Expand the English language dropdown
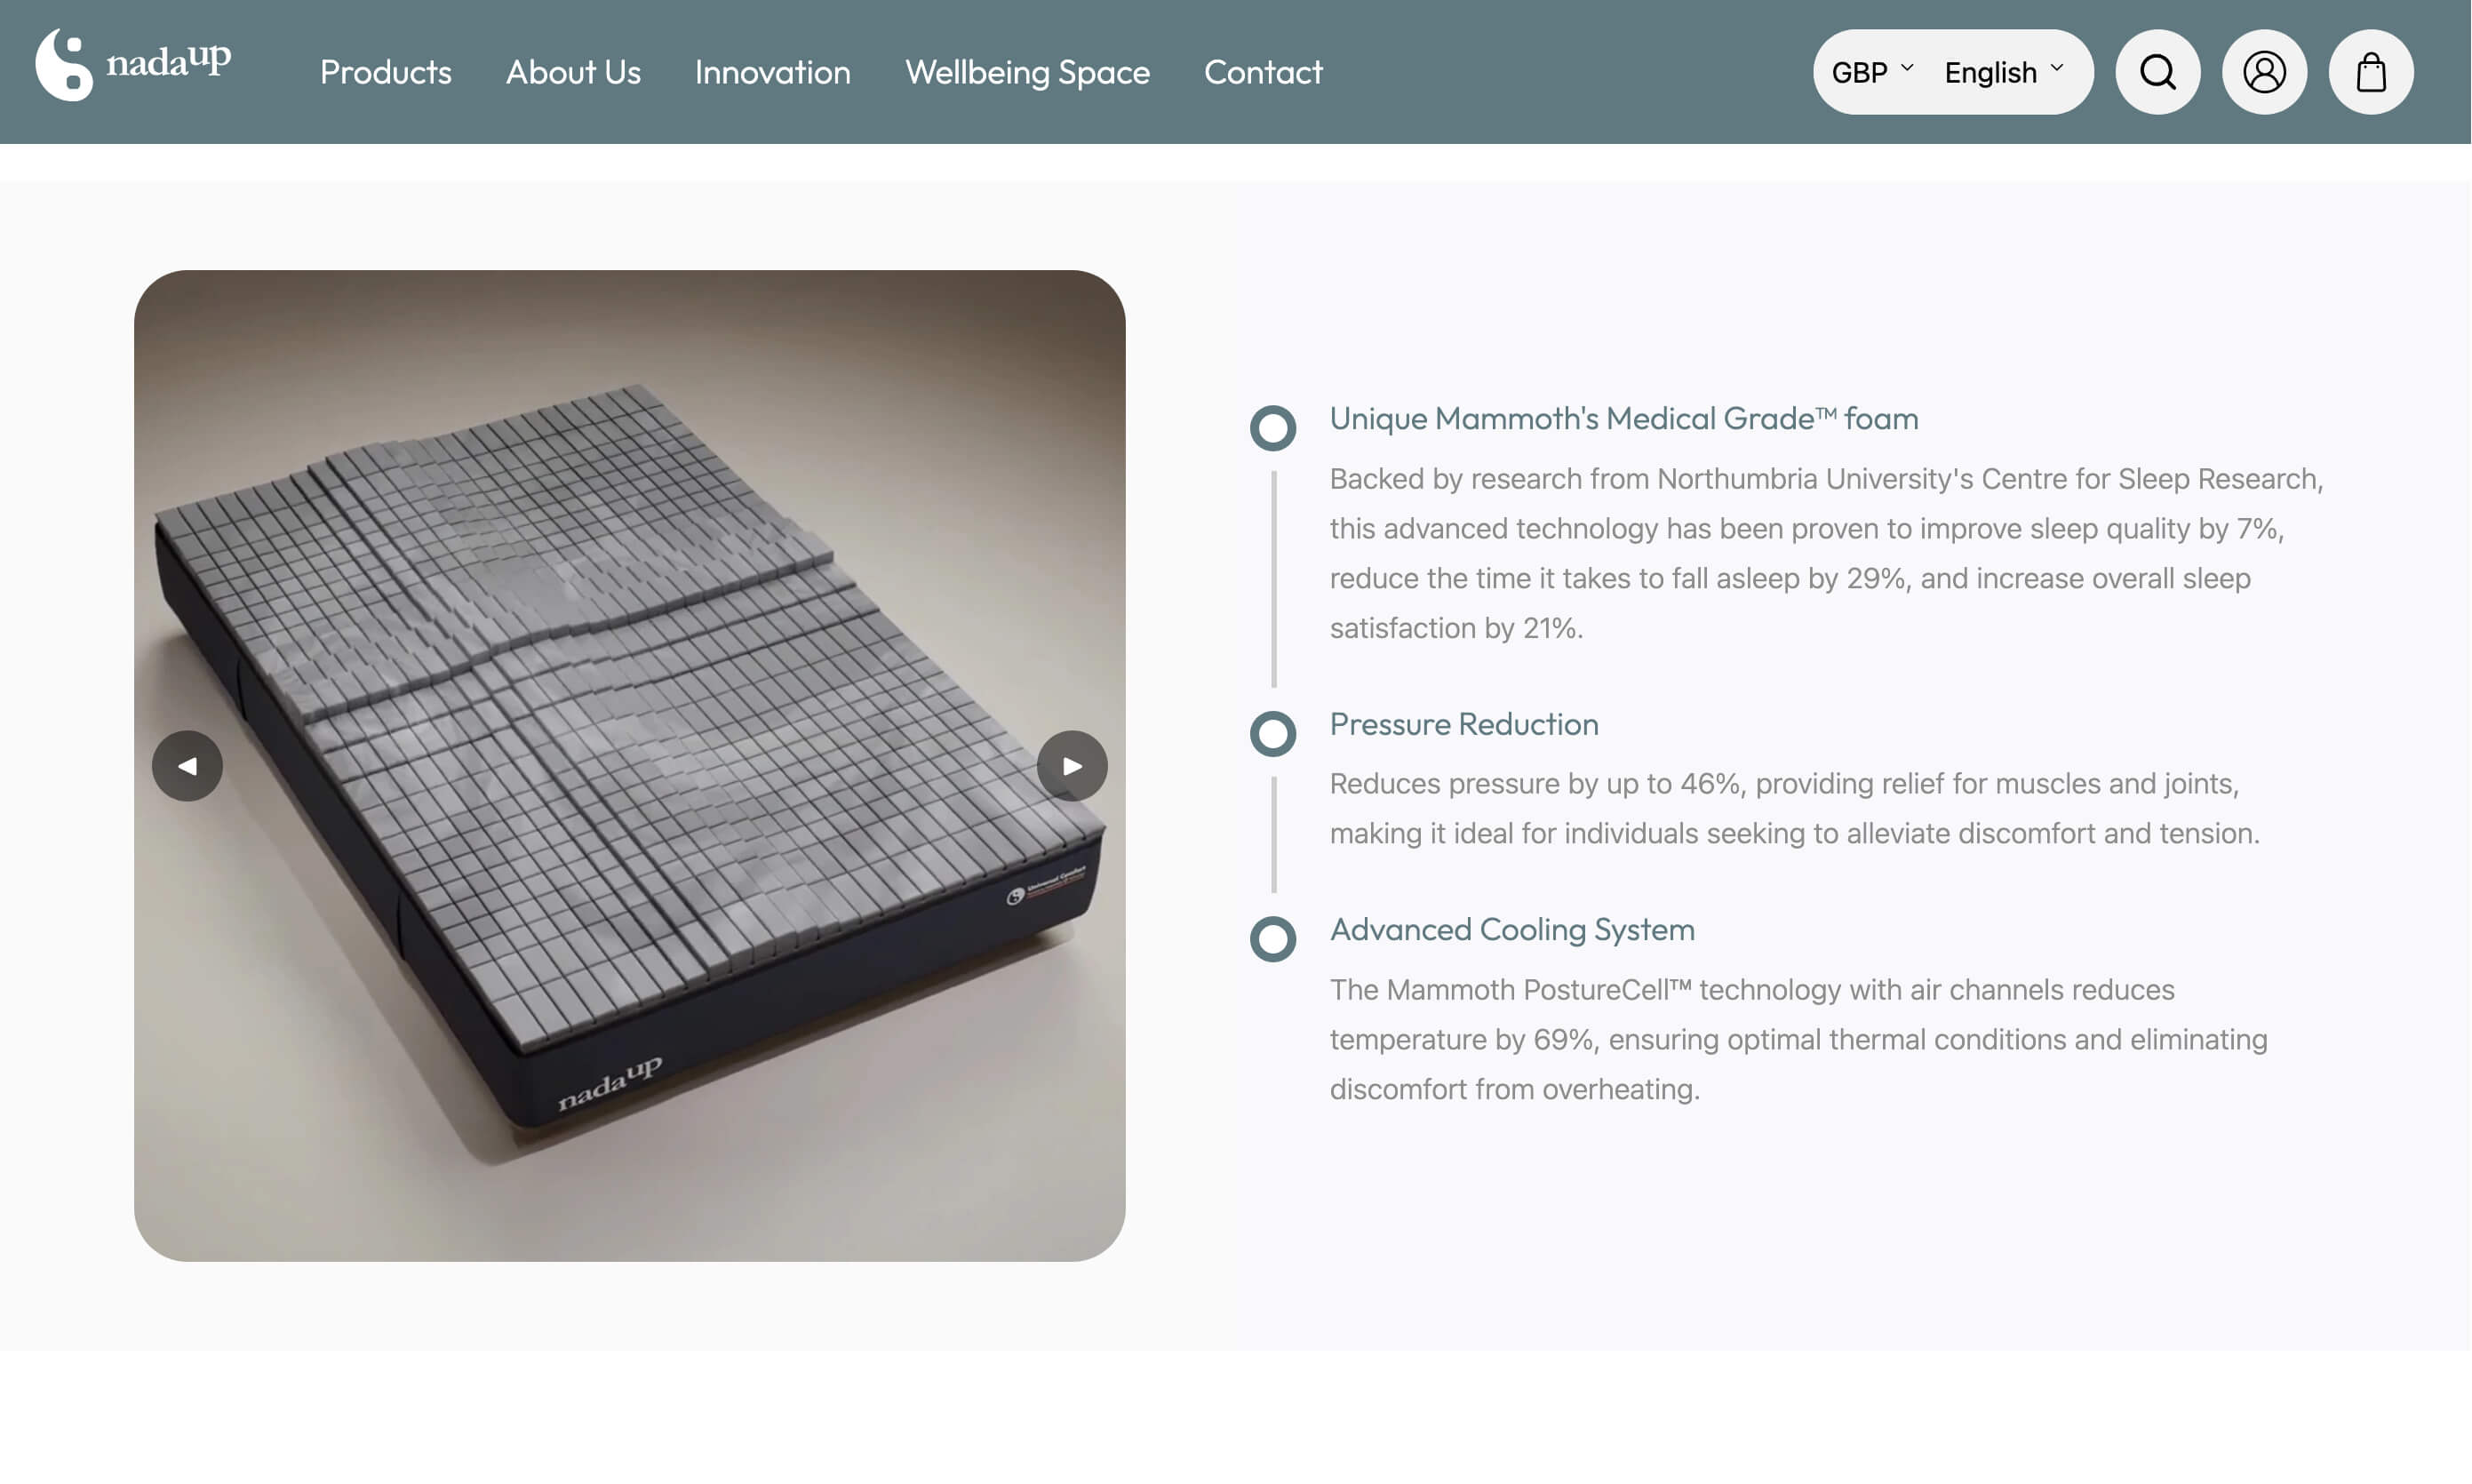Viewport: 2472px width, 1484px height. [2004, 72]
